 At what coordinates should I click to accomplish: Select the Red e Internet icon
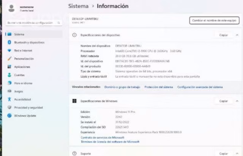pyautogui.click(x=9, y=50)
